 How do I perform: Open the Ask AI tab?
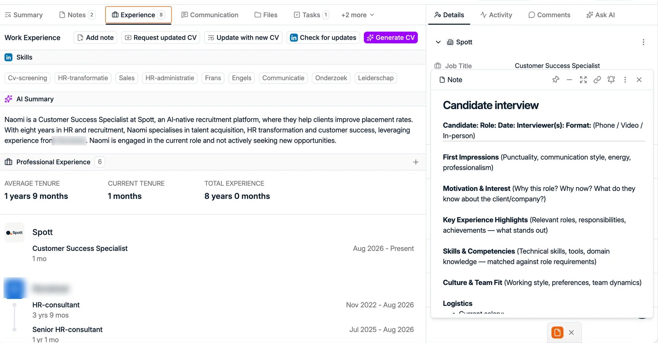[x=600, y=15]
